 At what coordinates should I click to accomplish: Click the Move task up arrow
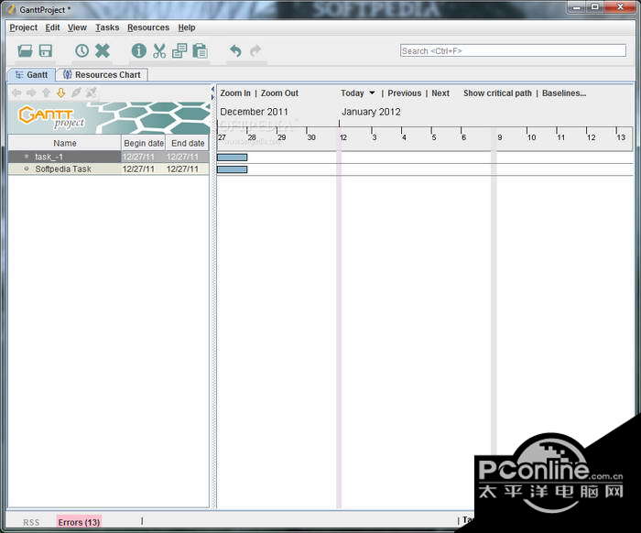46,92
